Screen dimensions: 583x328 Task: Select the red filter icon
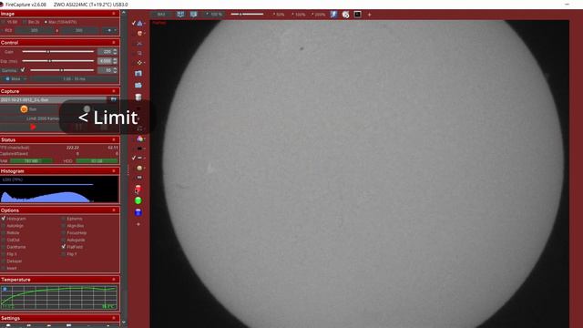pos(138,189)
